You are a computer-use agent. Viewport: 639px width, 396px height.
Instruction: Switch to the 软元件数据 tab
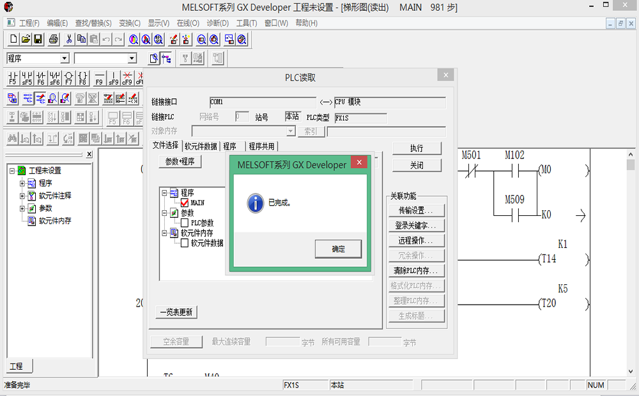click(x=201, y=146)
